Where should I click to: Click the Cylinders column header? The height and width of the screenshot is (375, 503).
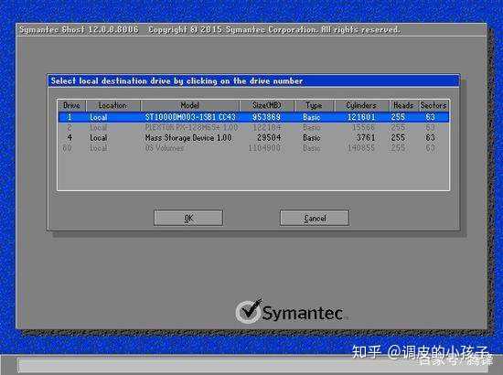(x=361, y=105)
